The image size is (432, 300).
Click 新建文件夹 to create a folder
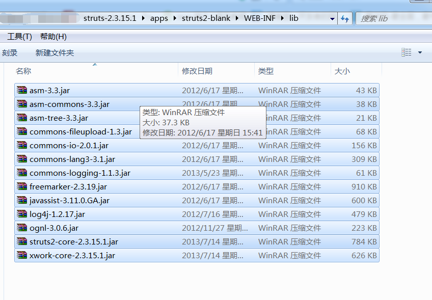click(55, 52)
